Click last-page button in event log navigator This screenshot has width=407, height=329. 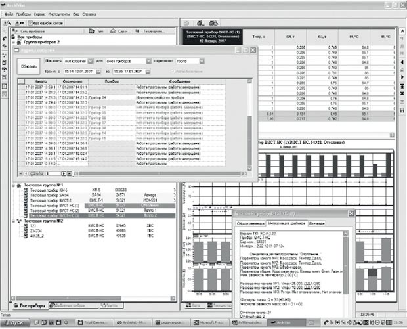70,173
